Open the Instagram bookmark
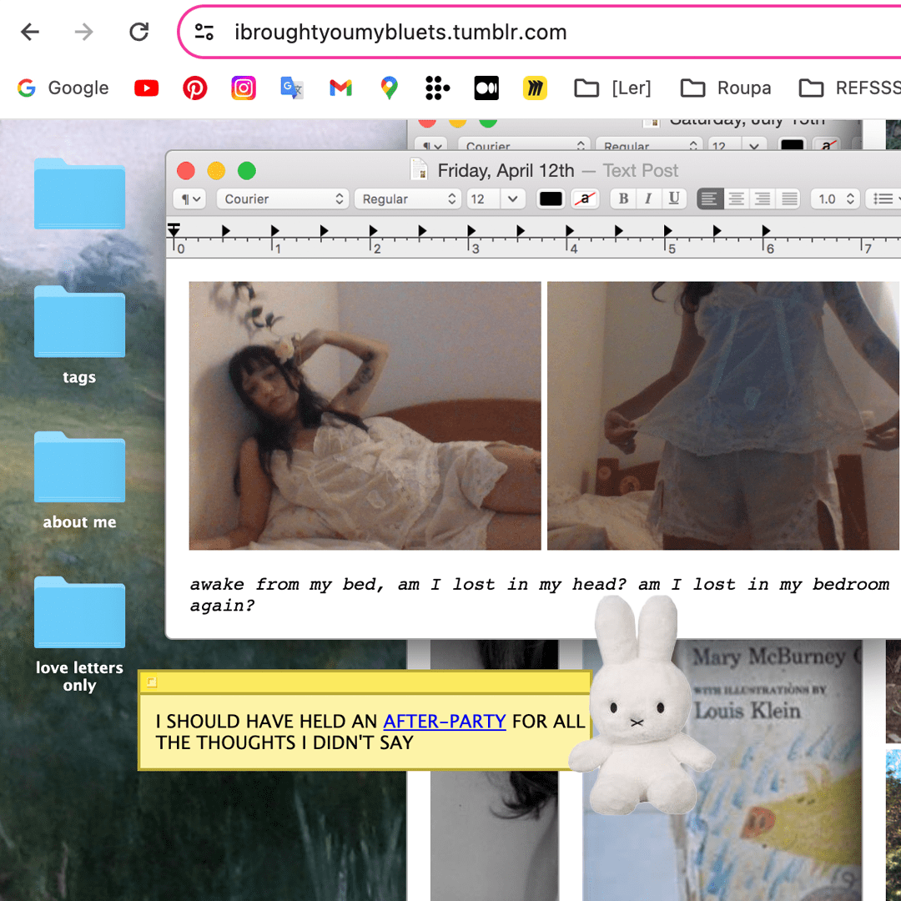Screen dimensions: 901x901 pyautogui.click(x=244, y=88)
